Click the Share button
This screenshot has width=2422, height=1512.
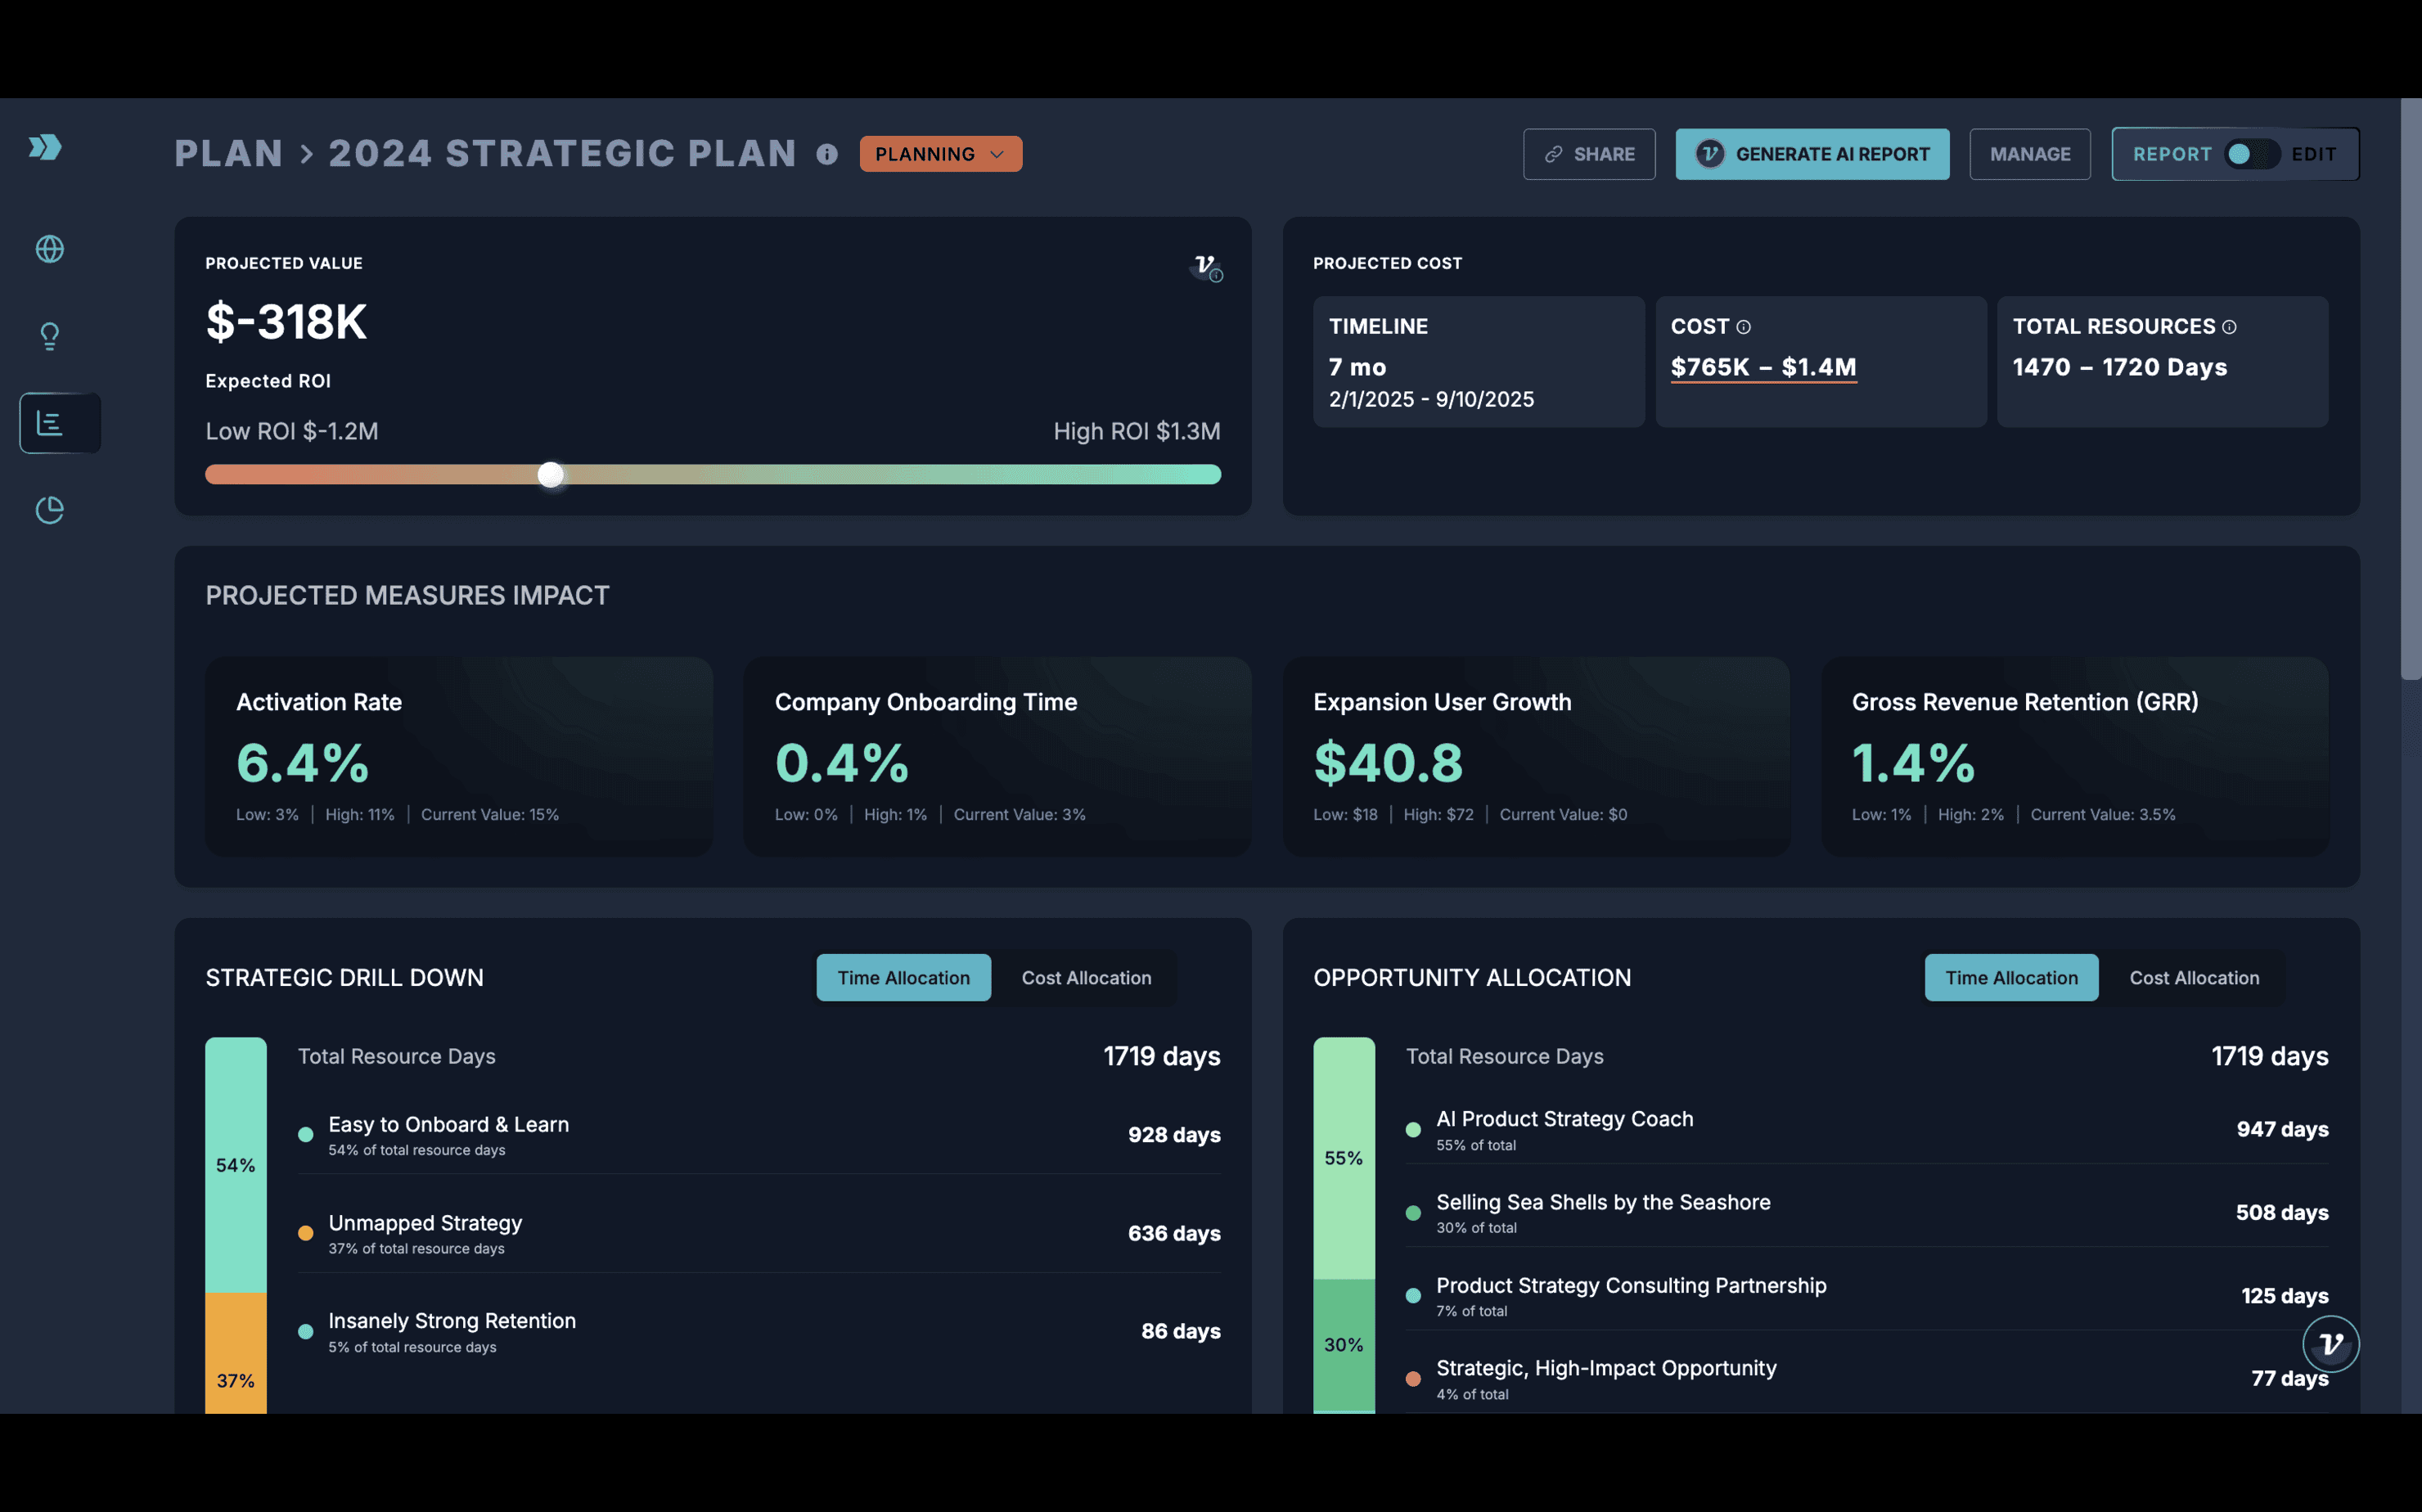(x=1588, y=154)
